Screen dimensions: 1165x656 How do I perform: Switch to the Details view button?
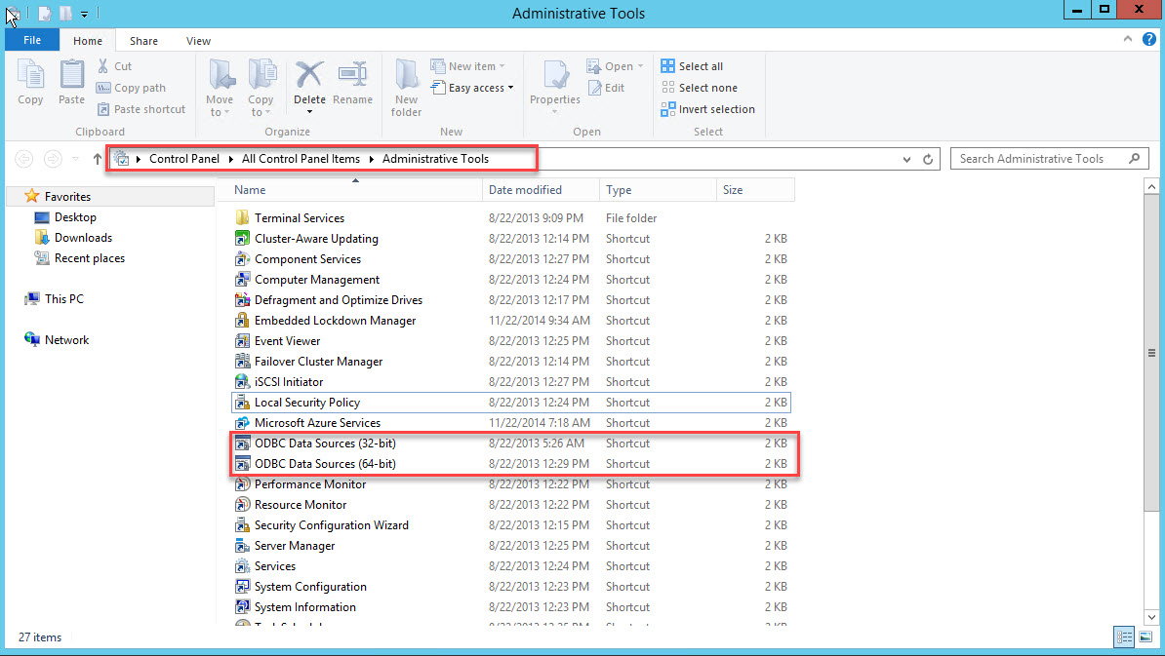tap(1124, 637)
